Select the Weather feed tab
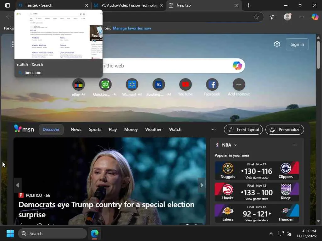The width and height of the screenshot is (322, 241). (x=153, y=130)
